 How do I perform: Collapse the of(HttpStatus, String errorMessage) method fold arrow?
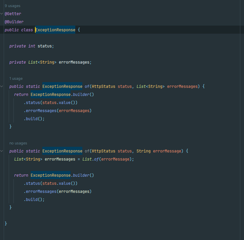[2, 151]
